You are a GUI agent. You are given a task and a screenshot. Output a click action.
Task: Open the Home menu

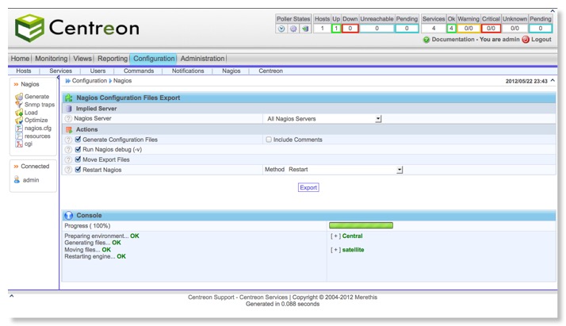click(20, 59)
